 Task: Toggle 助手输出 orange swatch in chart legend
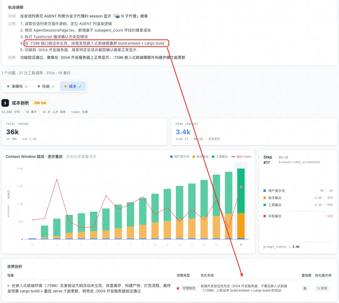click(194, 157)
